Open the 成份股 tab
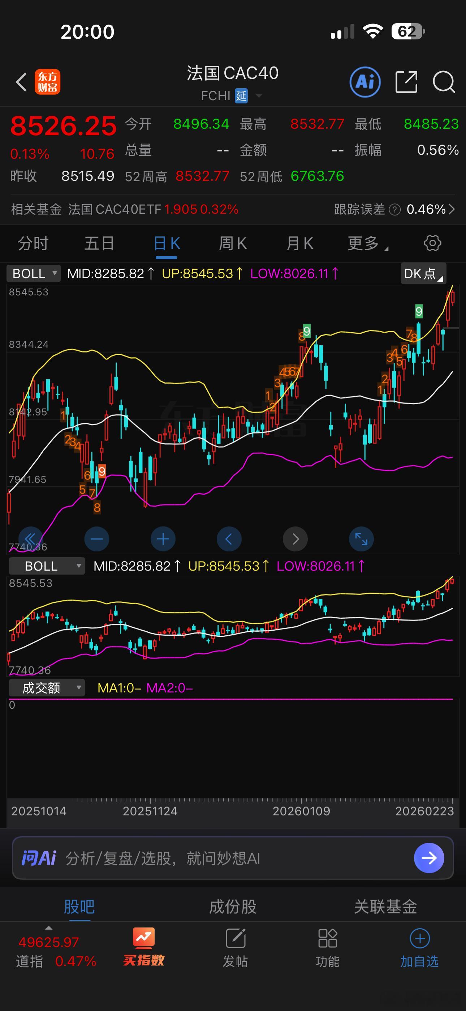Screen dimensions: 466x1011 point(233,907)
